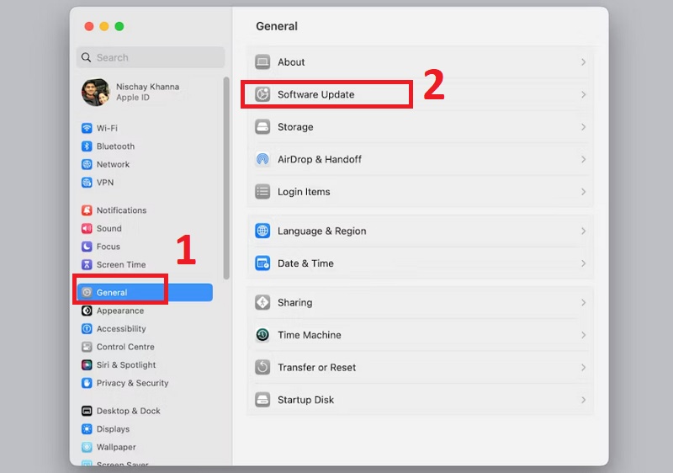The width and height of the screenshot is (673, 473).
Task: Open Nischay Khanna Apple ID account
Action: point(148,92)
